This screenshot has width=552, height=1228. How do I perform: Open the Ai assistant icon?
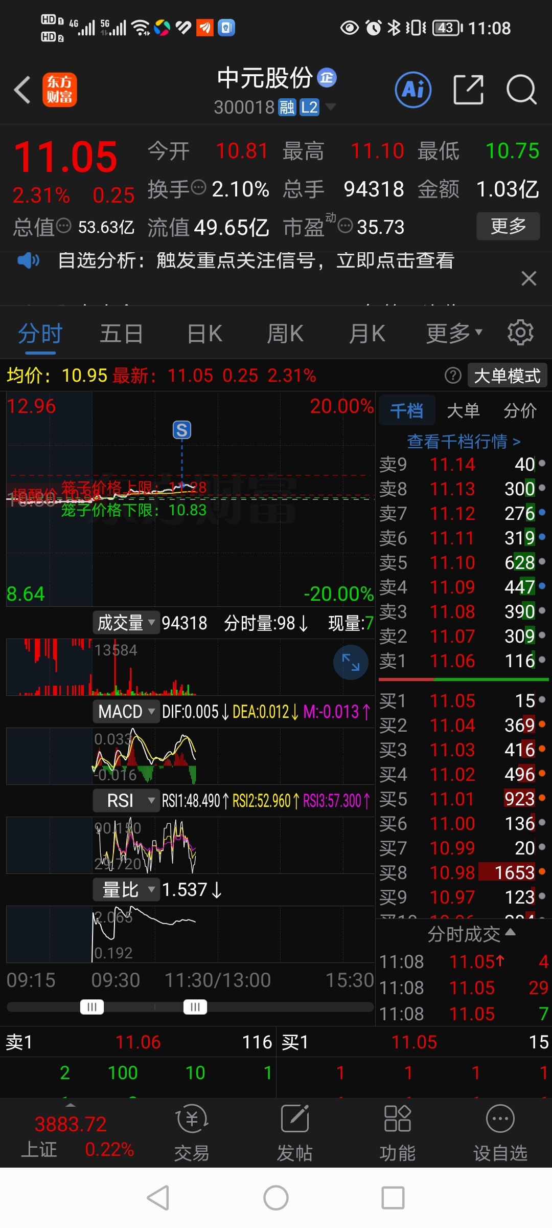click(413, 90)
